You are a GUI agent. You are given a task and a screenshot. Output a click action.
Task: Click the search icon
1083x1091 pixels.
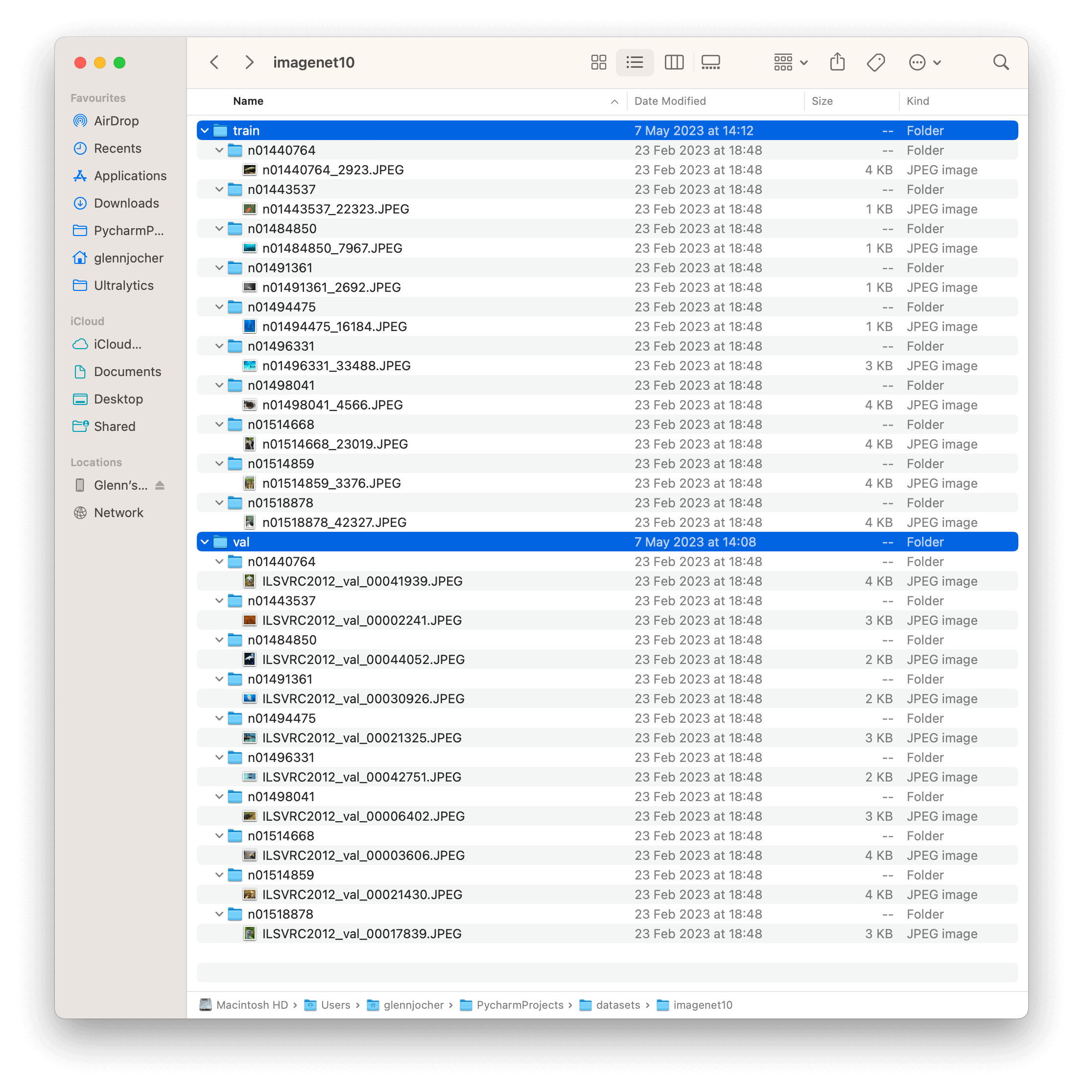(1000, 62)
